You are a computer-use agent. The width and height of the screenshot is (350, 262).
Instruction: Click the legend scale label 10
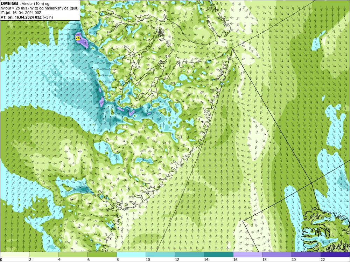pyautogui.click(x=148, y=260)
